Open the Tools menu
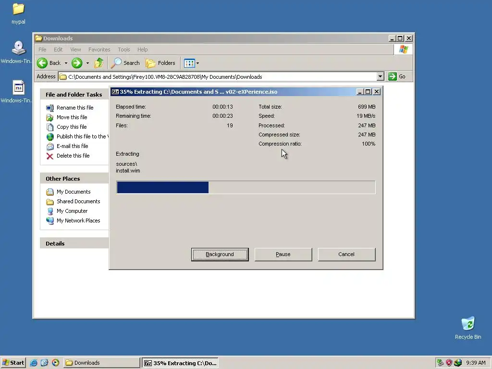This screenshot has width=492, height=369. 124,49
